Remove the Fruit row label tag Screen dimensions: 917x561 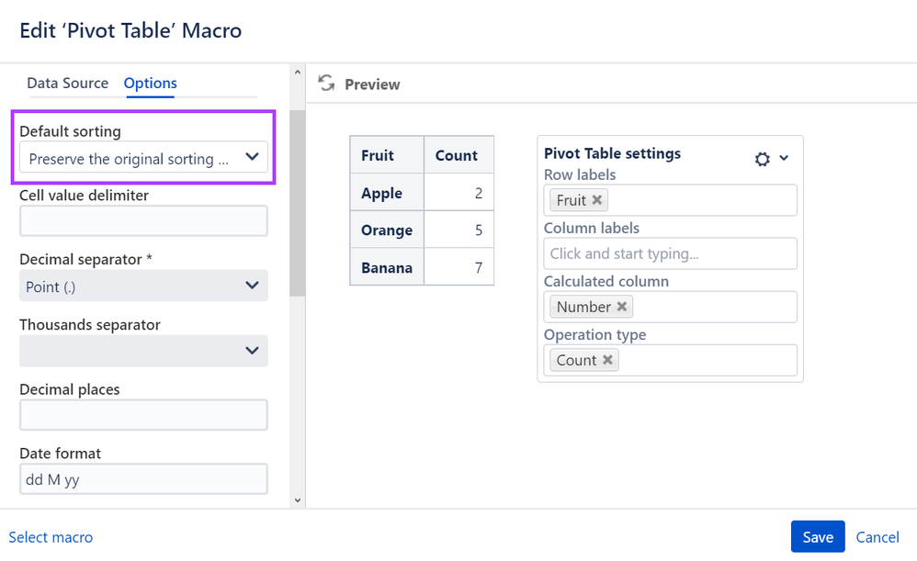click(597, 200)
